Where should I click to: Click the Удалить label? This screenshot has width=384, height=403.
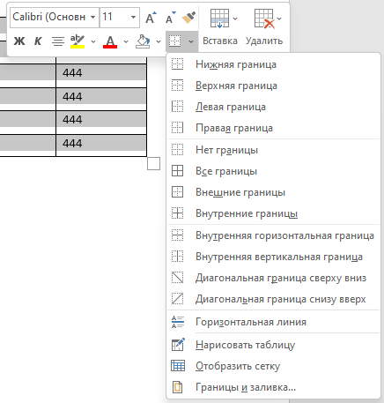[x=264, y=41]
